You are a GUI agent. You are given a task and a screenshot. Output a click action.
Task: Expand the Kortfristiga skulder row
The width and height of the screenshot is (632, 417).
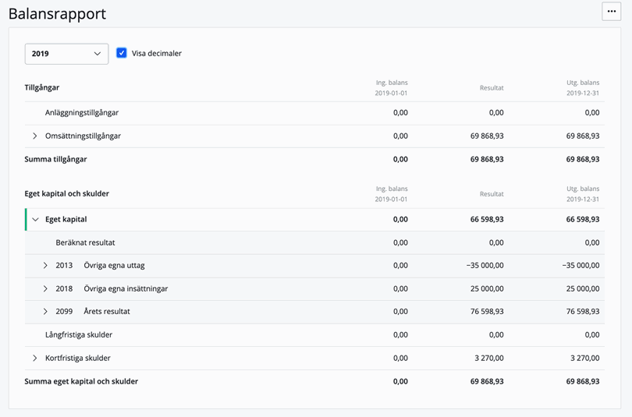pyautogui.click(x=35, y=359)
